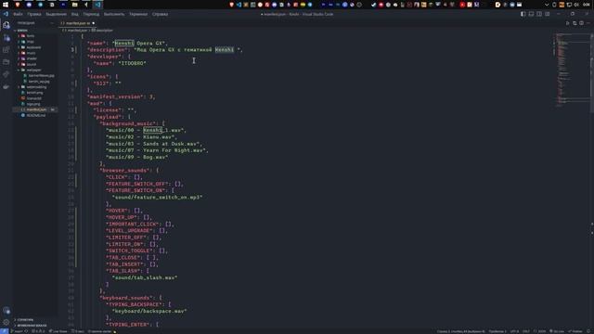The width and height of the screenshot is (594, 334).
Task: Open the Переход menu
Action: (91, 14)
